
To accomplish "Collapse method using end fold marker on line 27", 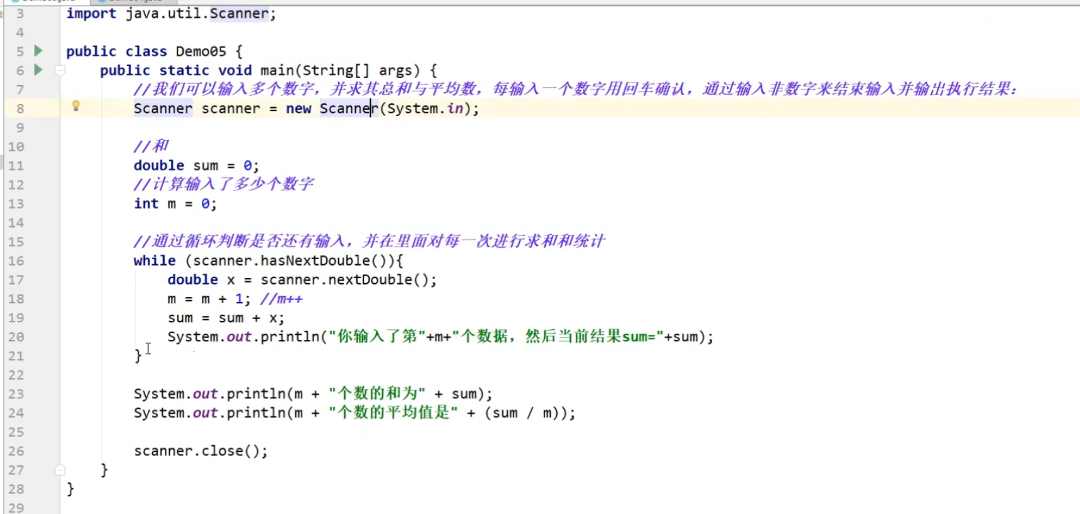I will (x=60, y=470).
